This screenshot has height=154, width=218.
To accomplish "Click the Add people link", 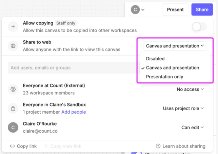I will (x=74, y=112).
